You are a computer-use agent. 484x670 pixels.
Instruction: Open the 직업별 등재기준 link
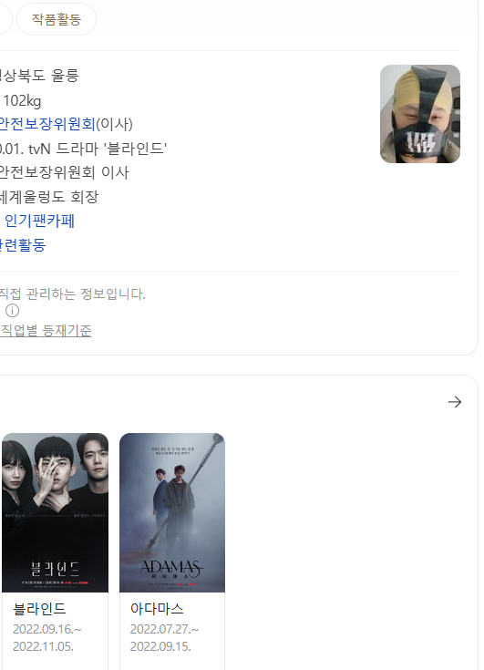point(46,330)
